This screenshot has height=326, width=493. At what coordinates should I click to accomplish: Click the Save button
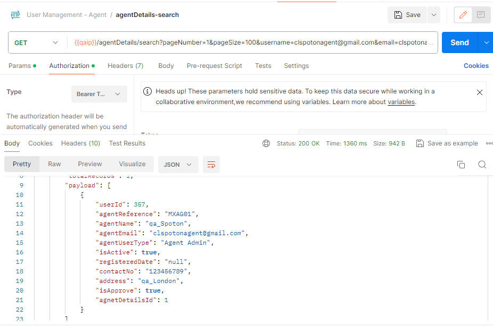(x=407, y=15)
